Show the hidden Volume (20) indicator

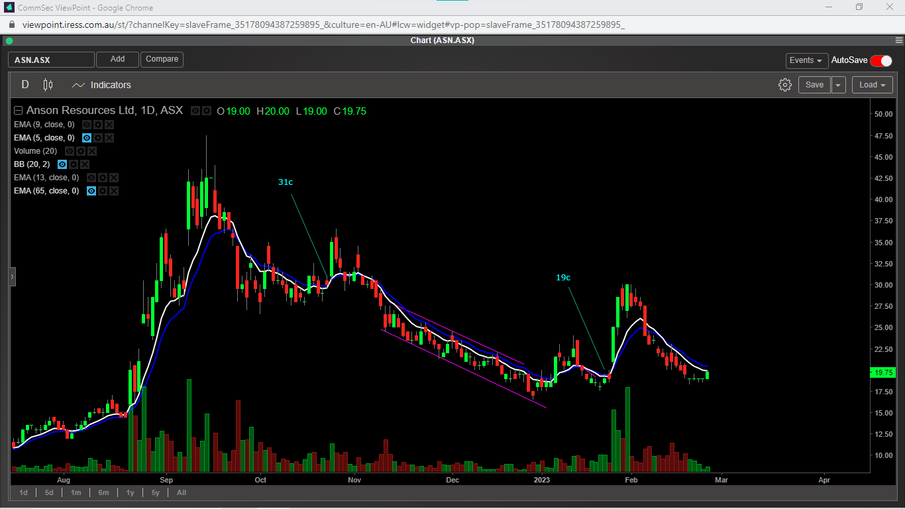coord(70,151)
